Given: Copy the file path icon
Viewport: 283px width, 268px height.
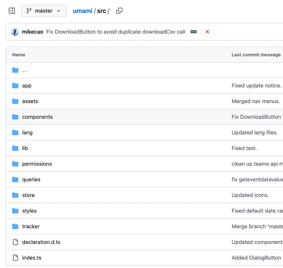Looking at the screenshot, I should [119, 11].
